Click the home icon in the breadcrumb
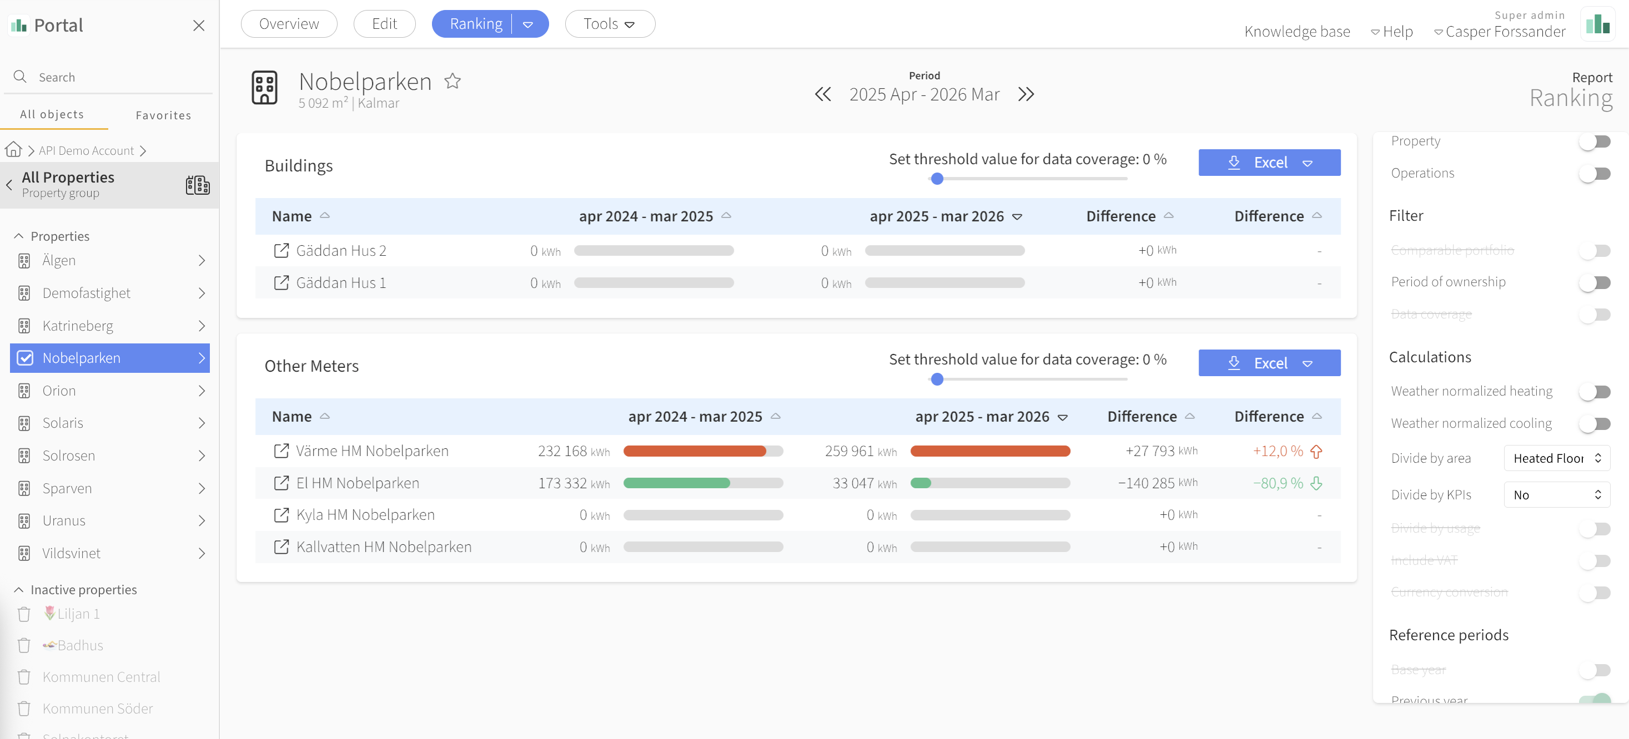 coord(13,150)
